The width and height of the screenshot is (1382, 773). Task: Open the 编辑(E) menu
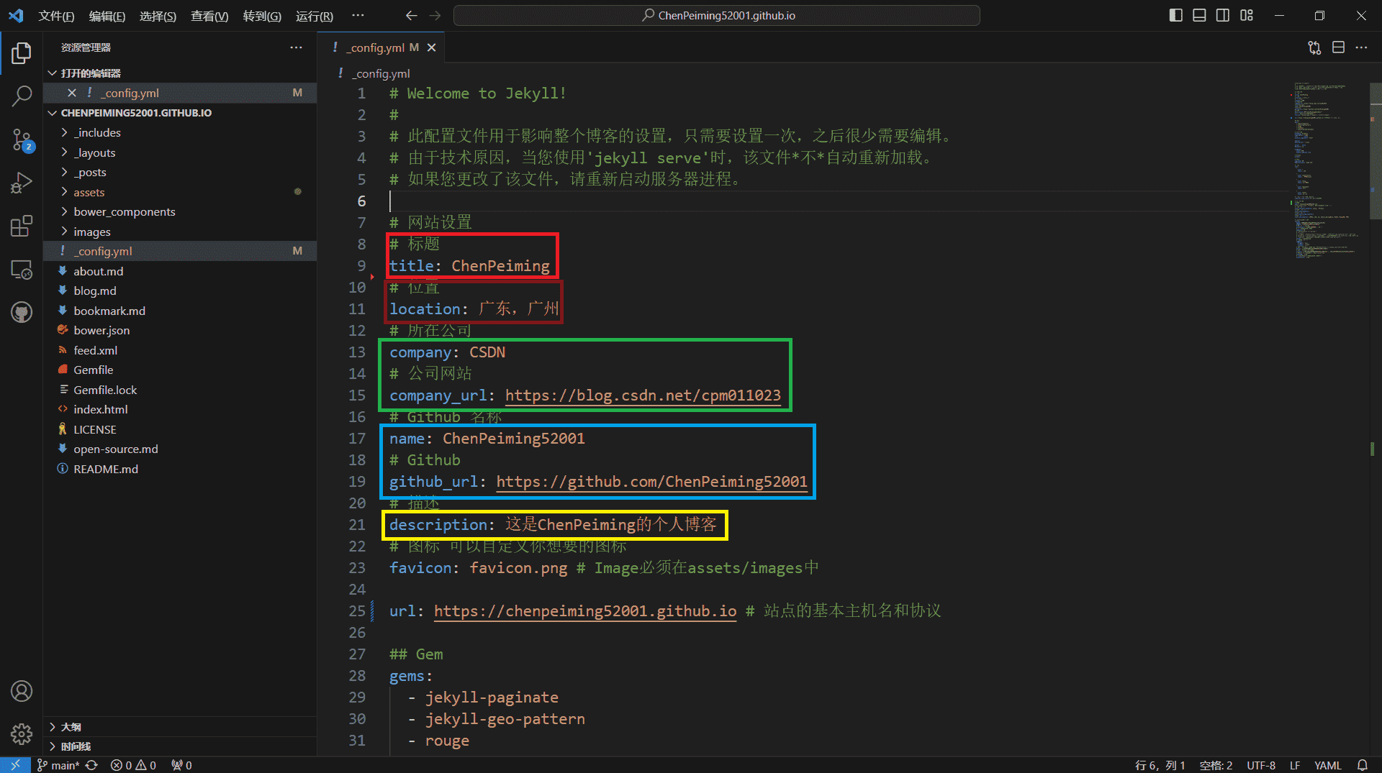pyautogui.click(x=107, y=16)
